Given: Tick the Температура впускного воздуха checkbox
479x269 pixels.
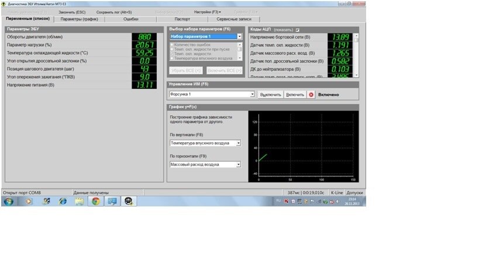Looking at the screenshot, I should 172,58.
